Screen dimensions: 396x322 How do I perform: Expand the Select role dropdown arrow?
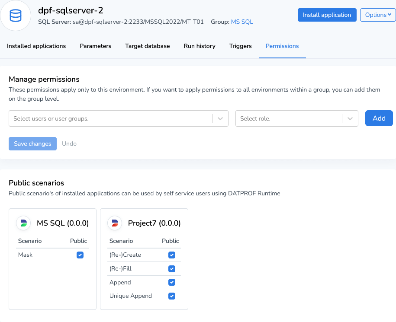tap(350, 118)
